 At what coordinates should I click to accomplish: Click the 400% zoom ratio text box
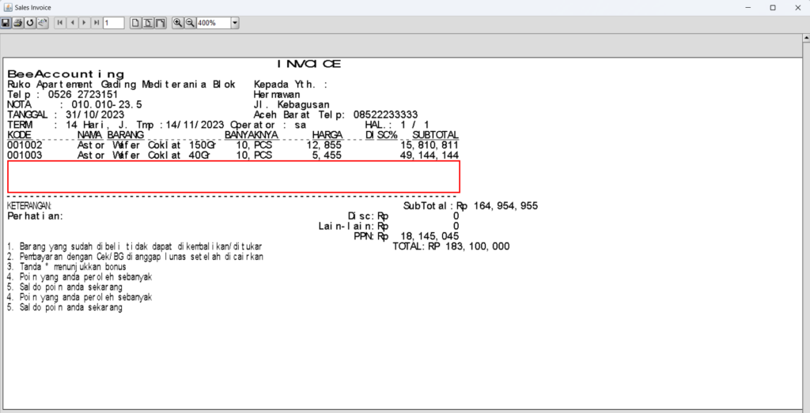[x=212, y=24]
